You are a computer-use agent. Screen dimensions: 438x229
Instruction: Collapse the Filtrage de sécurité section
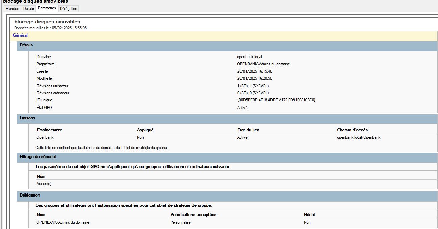(x=38, y=157)
